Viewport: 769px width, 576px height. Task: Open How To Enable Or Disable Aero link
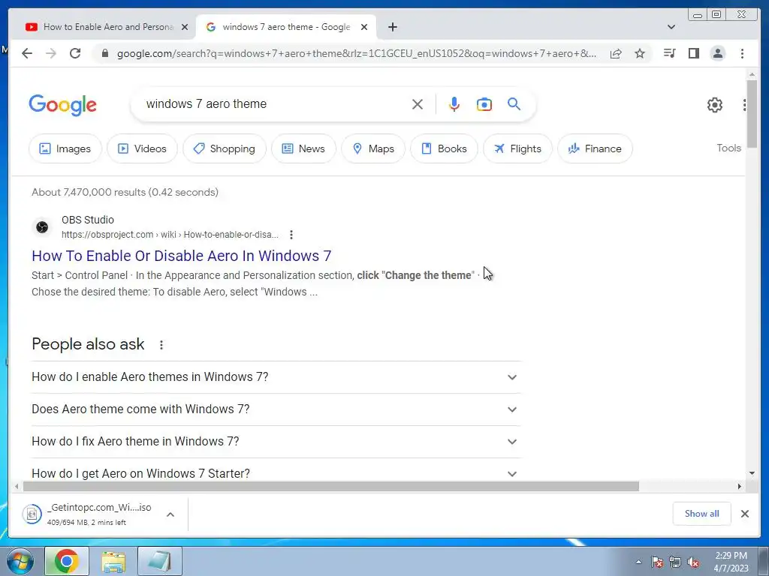click(x=182, y=256)
